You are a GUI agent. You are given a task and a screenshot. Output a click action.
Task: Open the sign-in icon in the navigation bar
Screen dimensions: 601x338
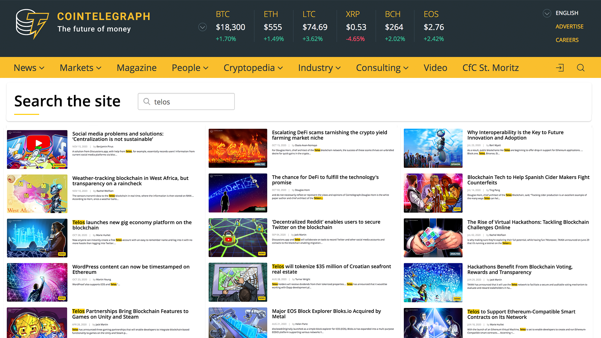(560, 68)
